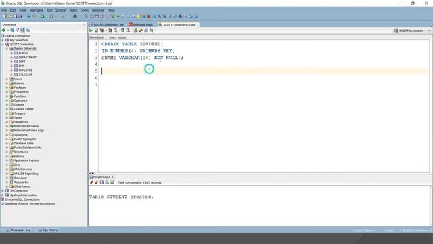The image size is (433, 244).
Task: Select the Database Schema Service Connections node
Action: 30,203
